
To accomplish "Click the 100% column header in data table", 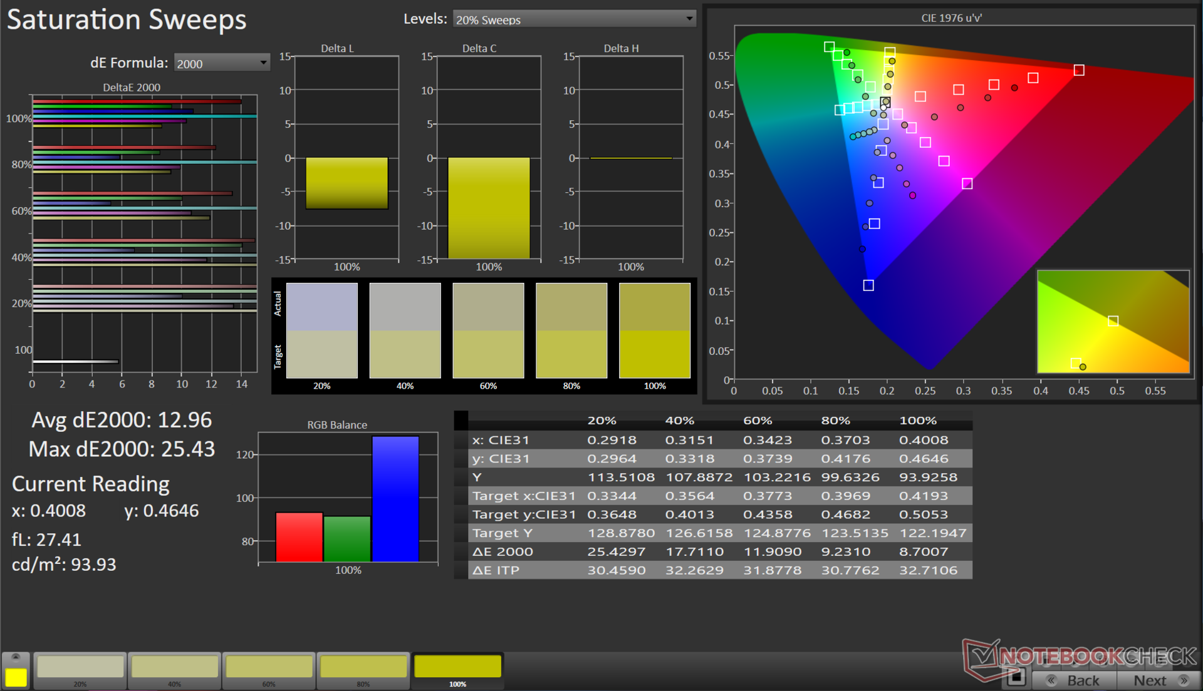I will coord(917,421).
